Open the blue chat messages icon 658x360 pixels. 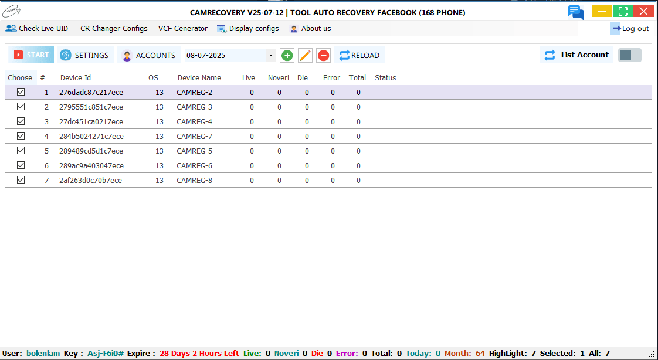575,12
